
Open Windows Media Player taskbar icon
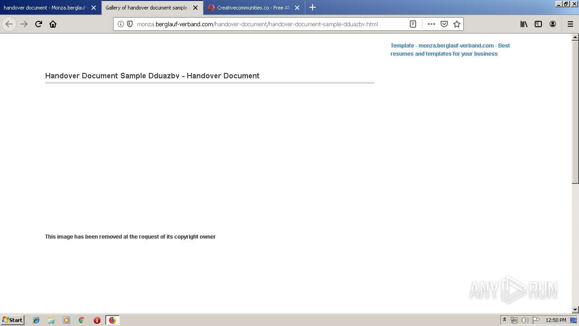66,320
